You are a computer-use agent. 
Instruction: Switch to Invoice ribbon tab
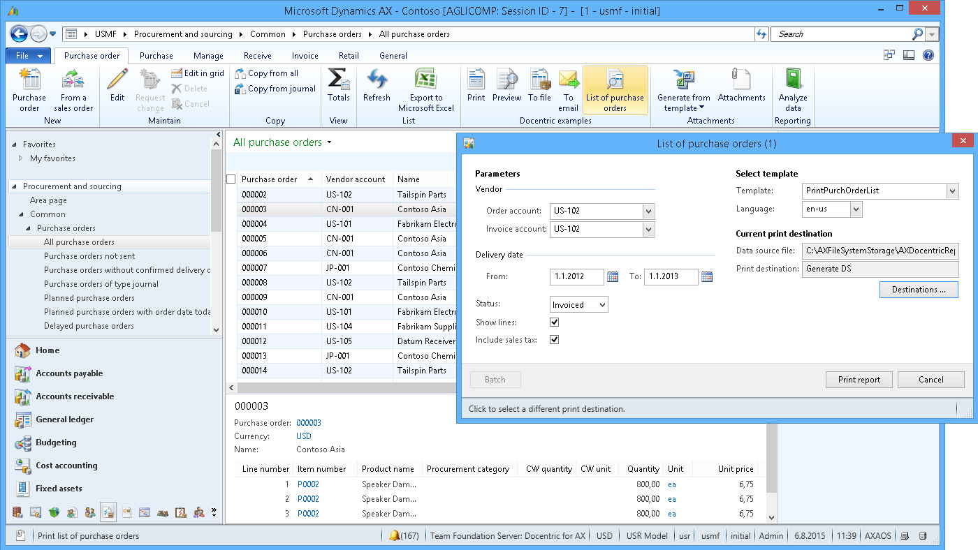pos(305,56)
